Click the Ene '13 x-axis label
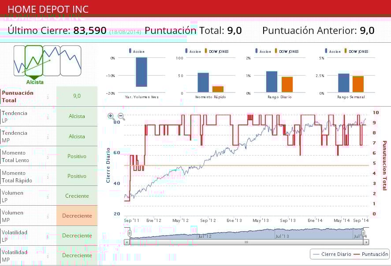Screen dimensions: 391x266 [234, 221]
